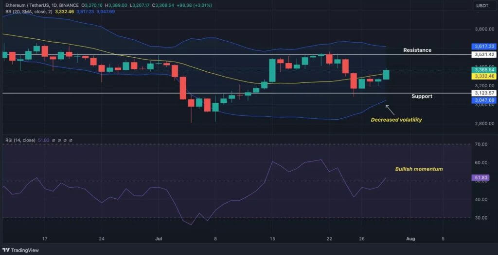Click the BB (20, SMA, close, 2) indicator legend
Image resolution: width=498 pixels, height=255 pixels.
click(30, 12)
